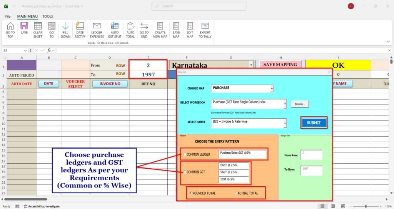394x209 pixels.
Task: Click the To Row input field in dialog
Action: tap(311, 171)
